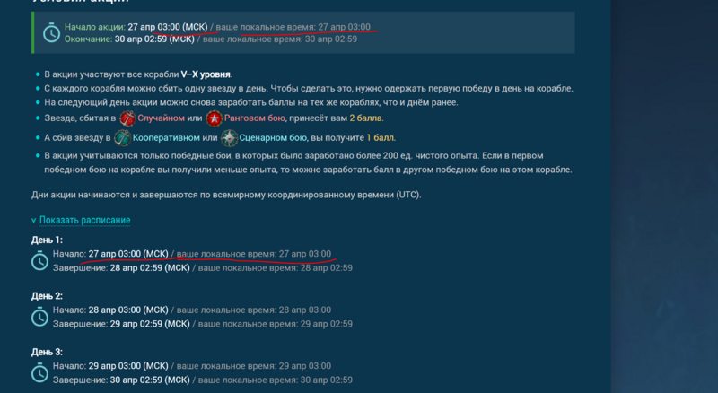Viewport: 718px width, 393px height.
Task: Open the Кооперативном battle link
Action: [x=166, y=137]
